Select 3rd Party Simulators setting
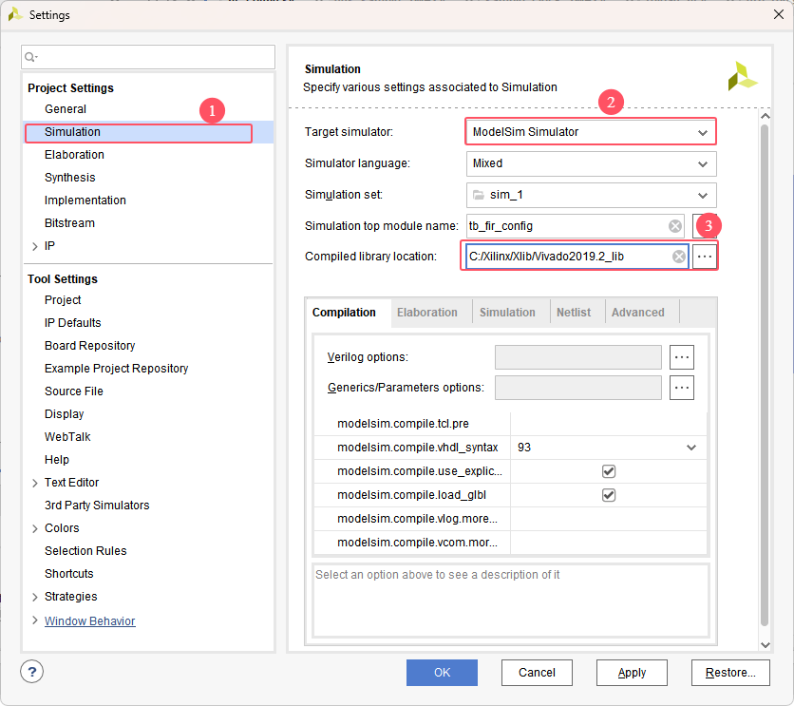Image resolution: width=794 pixels, height=706 pixels. pos(97,506)
